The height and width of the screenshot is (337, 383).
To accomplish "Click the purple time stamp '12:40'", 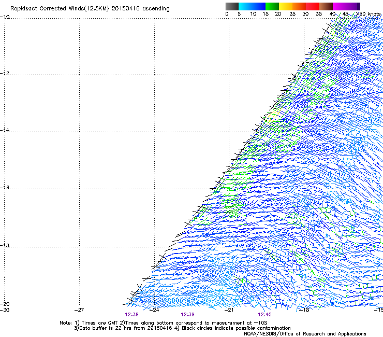I will pos(264,315).
